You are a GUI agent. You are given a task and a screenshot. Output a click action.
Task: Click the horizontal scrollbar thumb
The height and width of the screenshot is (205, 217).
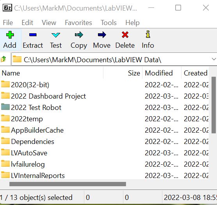click(x=68, y=184)
